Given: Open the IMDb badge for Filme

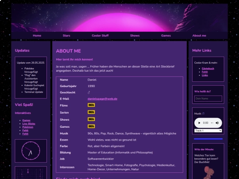Looking at the screenshot, I should click(91, 105).
